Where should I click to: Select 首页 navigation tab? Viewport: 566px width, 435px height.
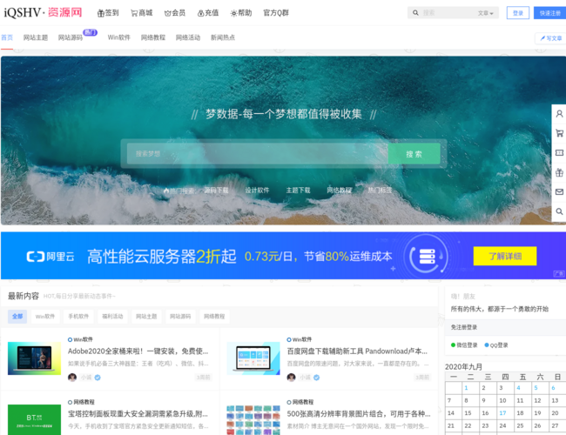[7, 37]
